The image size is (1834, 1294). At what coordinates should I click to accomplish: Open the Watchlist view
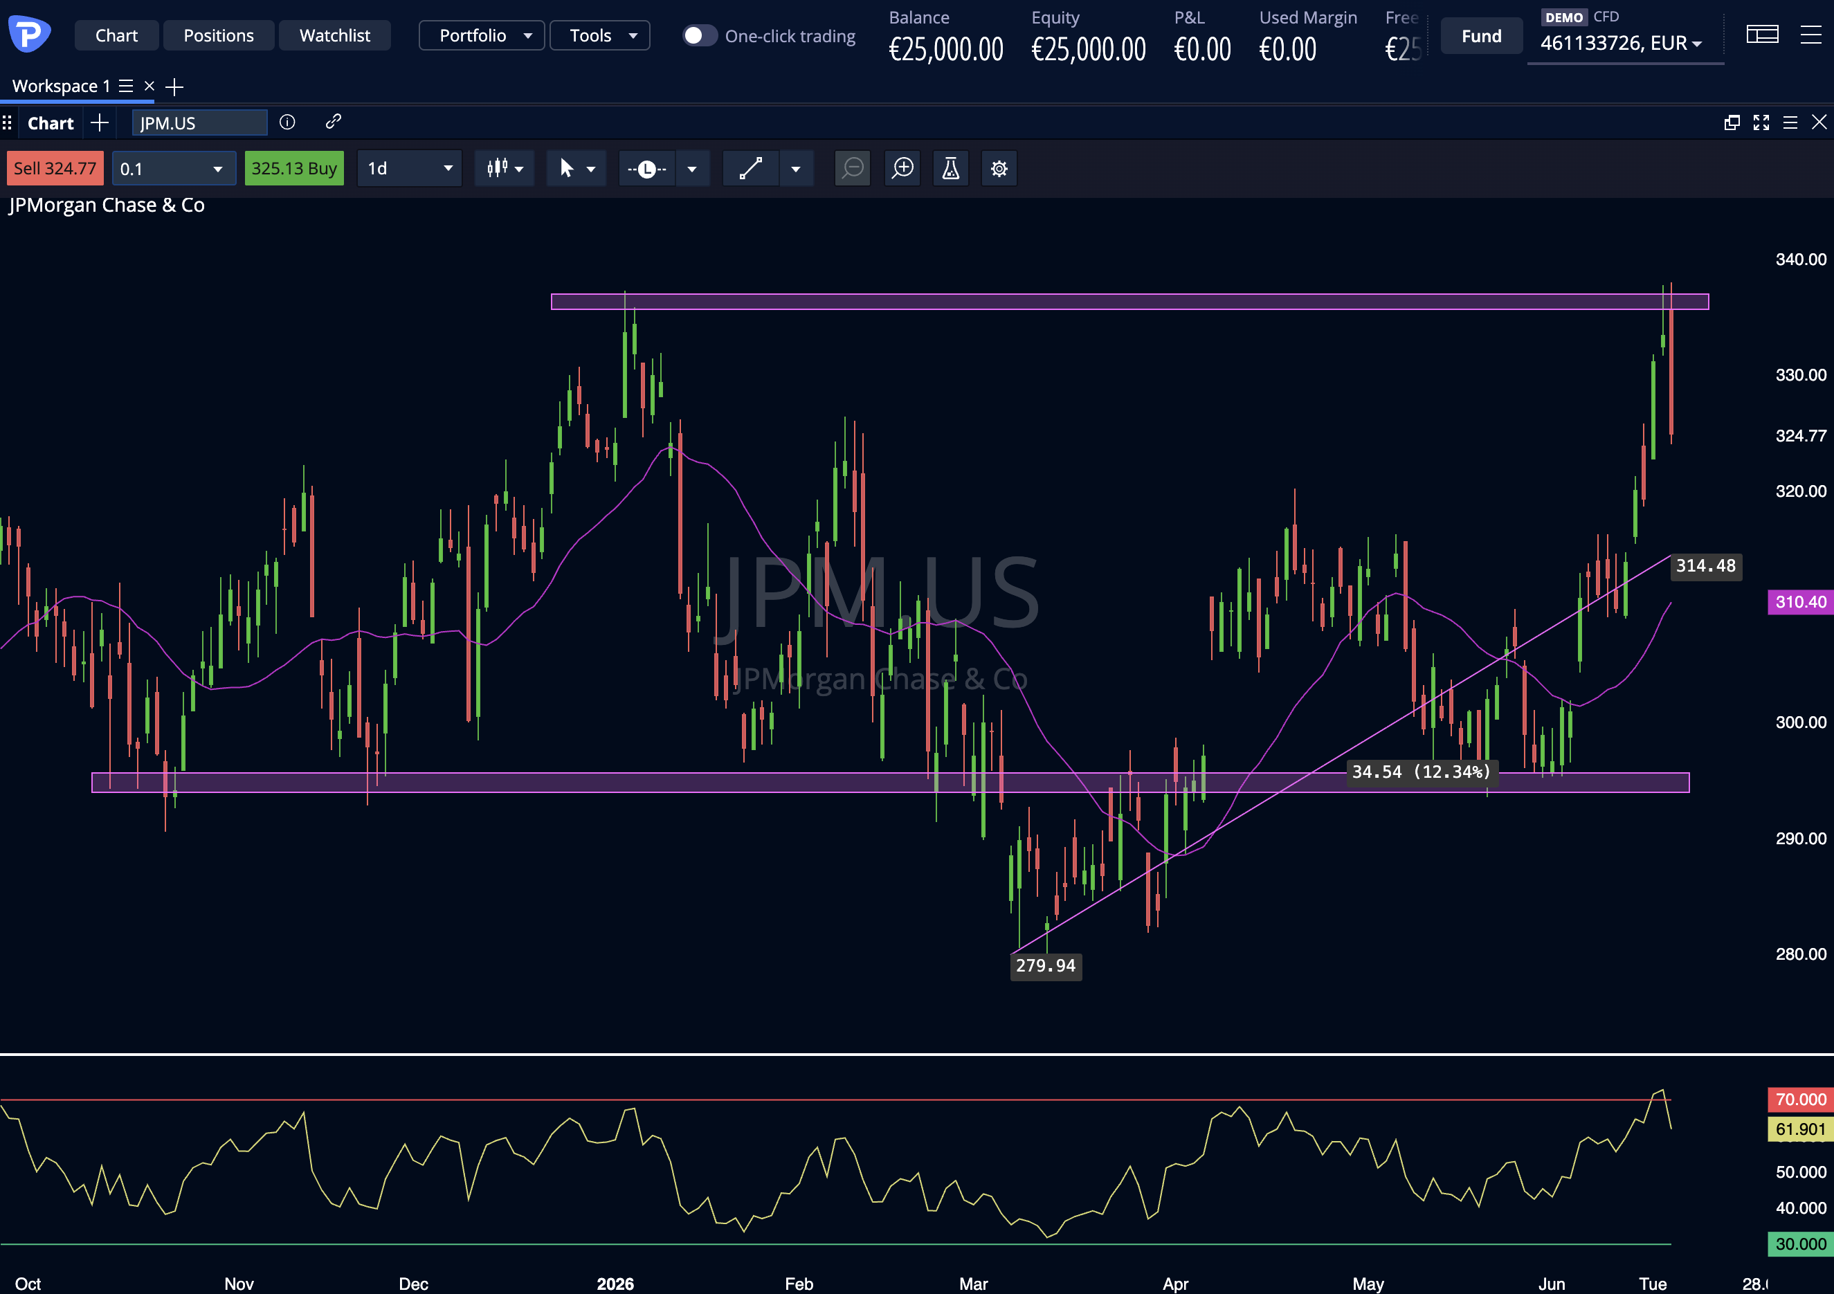[x=335, y=35]
